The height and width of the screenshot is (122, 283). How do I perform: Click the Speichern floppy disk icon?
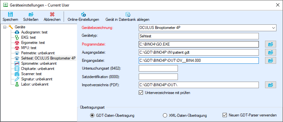[x=10, y=14]
